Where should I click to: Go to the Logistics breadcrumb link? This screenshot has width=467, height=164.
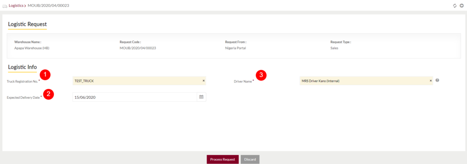click(16, 5)
